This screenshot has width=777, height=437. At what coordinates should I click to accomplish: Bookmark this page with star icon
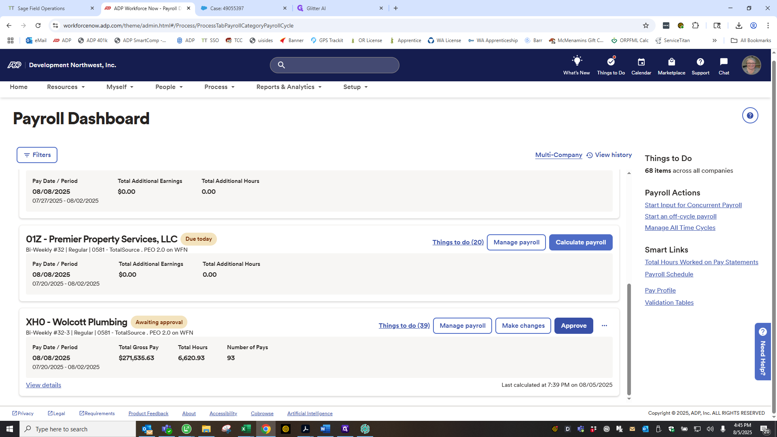646,25
